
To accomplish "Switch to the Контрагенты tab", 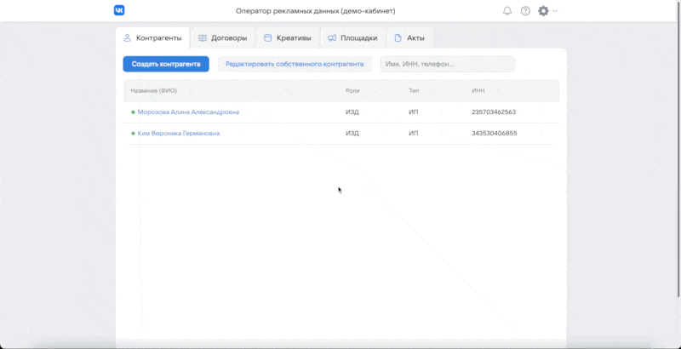I will pos(152,37).
